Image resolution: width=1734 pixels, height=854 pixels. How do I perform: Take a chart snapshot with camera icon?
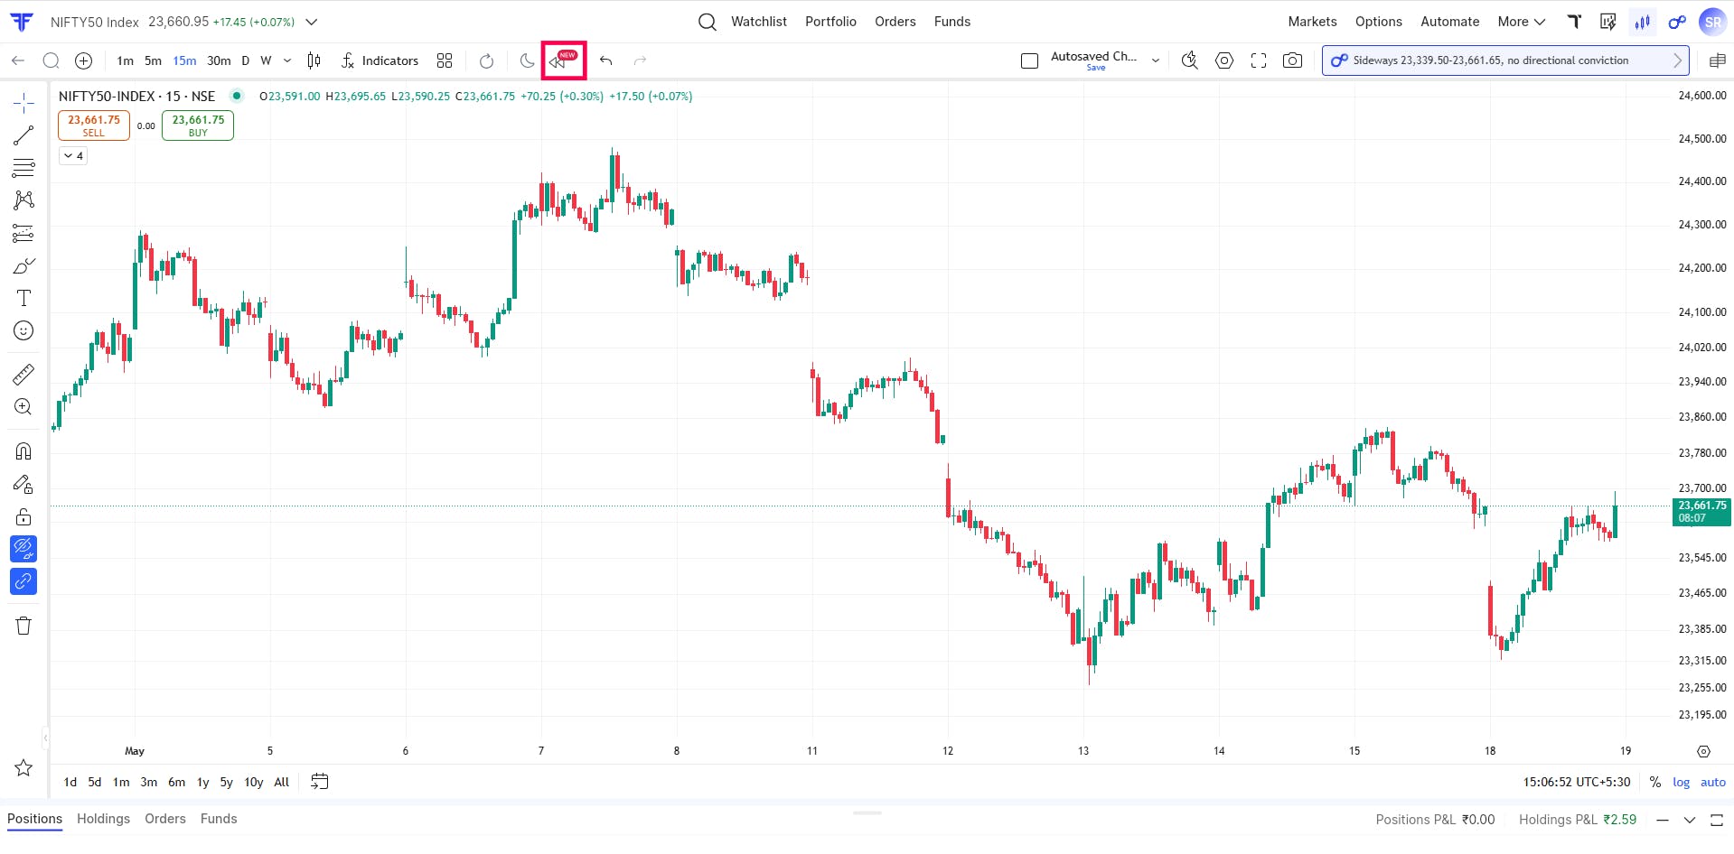click(x=1293, y=60)
